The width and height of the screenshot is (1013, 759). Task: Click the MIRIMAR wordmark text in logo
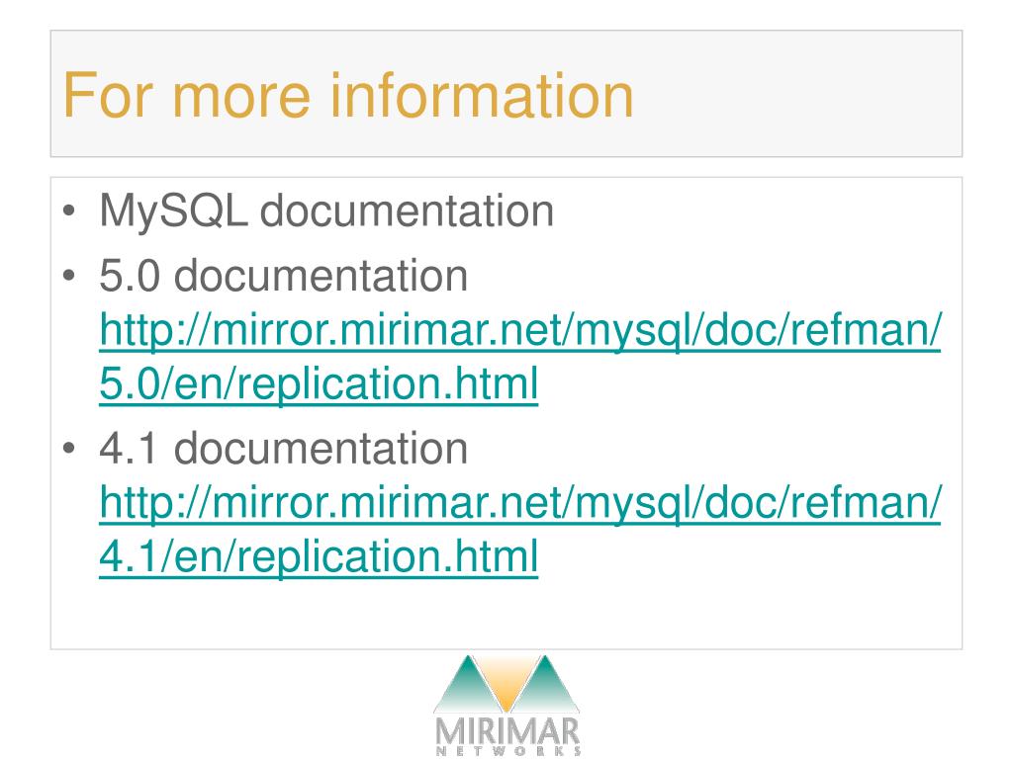[507, 731]
